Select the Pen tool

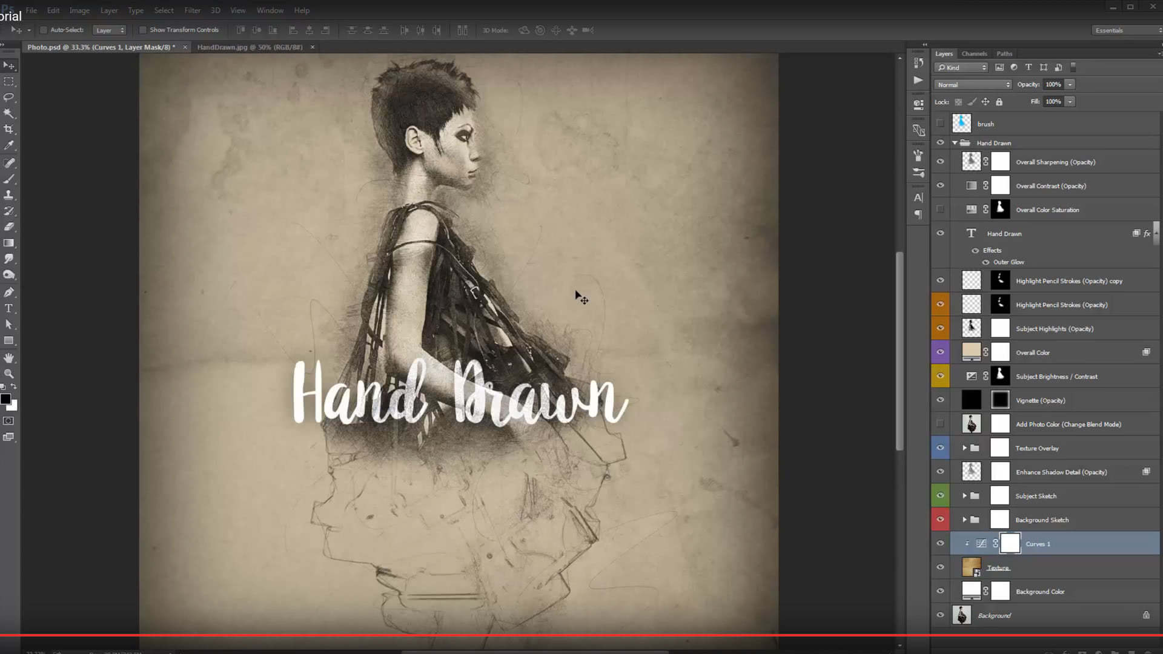(8, 292)
